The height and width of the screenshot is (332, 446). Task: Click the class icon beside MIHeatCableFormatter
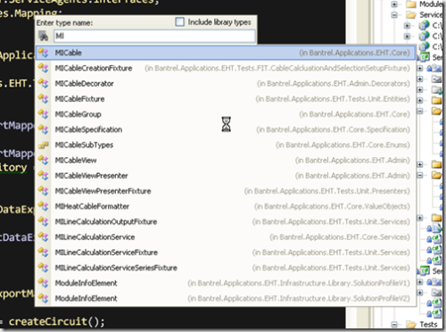[44, 206]
